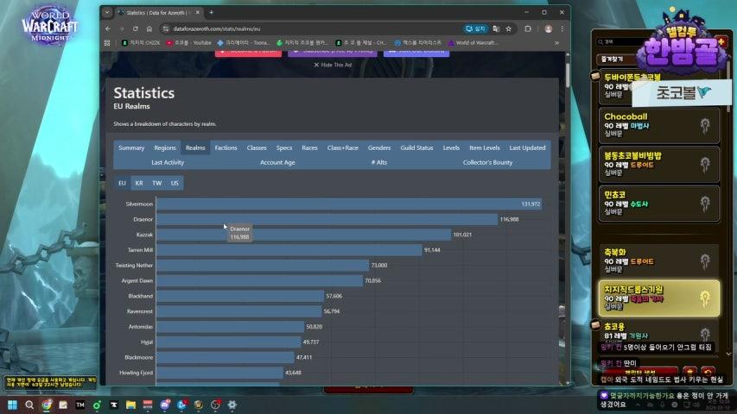The width and height of the screenshot is (737, 414).
Task: Open Chrome from the taskbar
Action: pos(47,405)
